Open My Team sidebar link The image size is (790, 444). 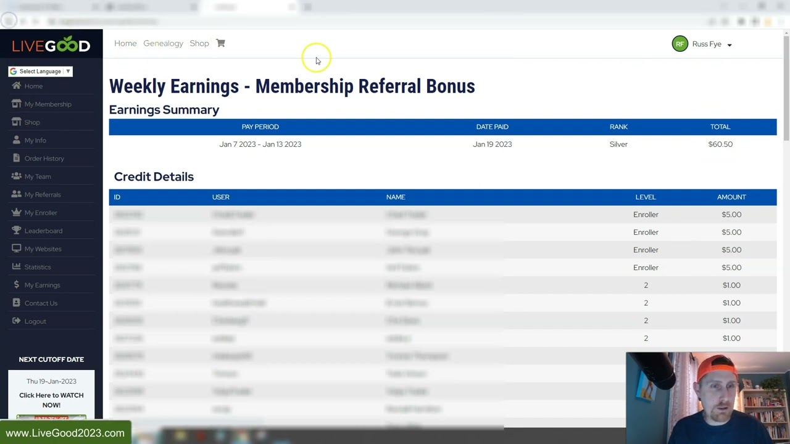(x=38, y=176)
